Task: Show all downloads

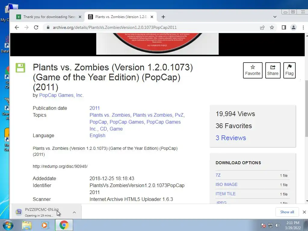Action: pyautogui.click(x=287, y=212)
